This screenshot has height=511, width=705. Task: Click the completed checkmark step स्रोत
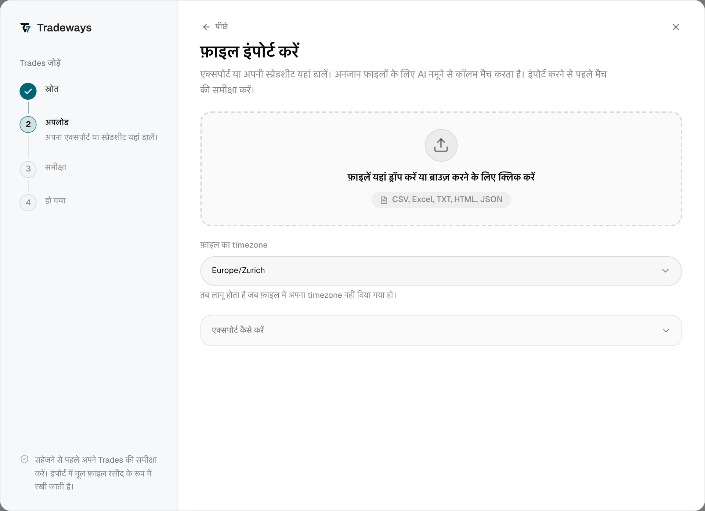(28, 91)
